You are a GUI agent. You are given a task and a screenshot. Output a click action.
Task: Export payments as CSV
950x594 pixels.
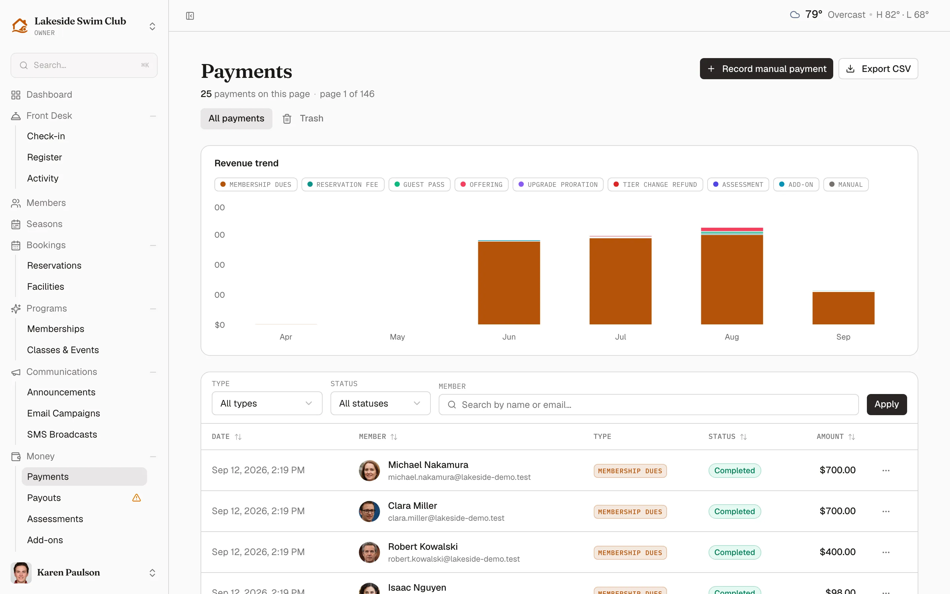tap(878, 69)
